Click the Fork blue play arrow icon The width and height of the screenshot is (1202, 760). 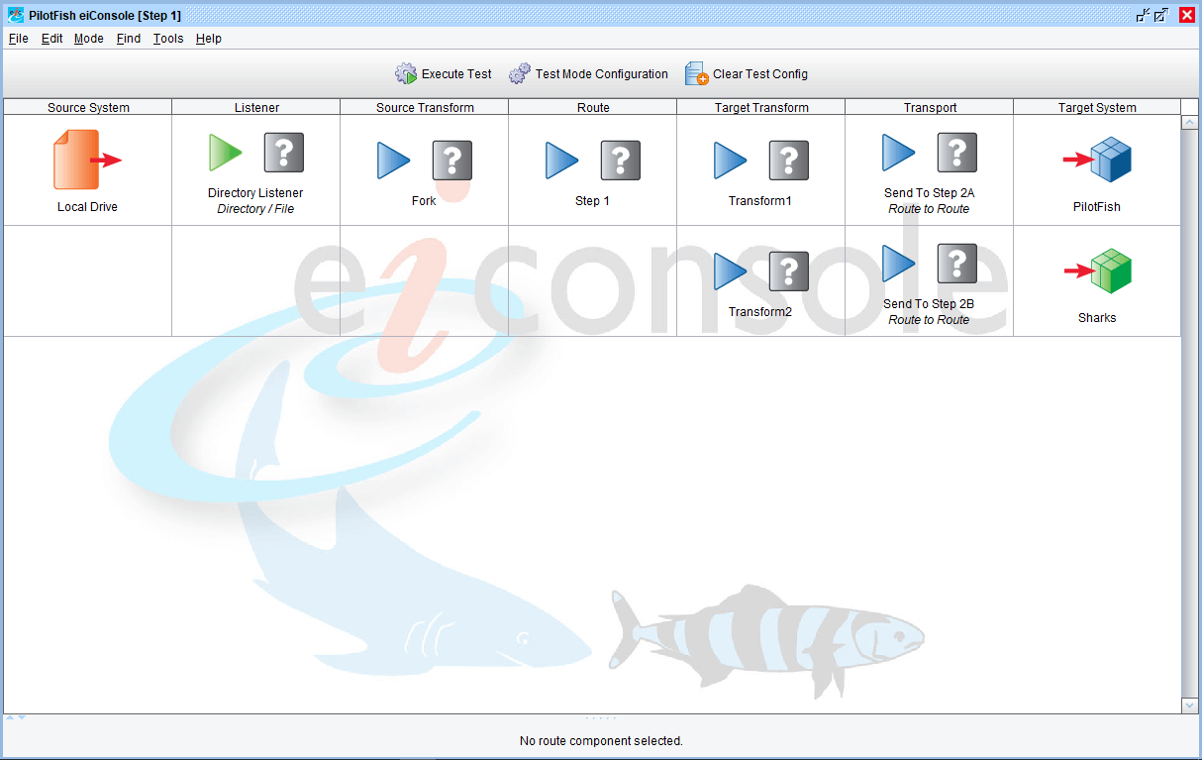[394, 161]
